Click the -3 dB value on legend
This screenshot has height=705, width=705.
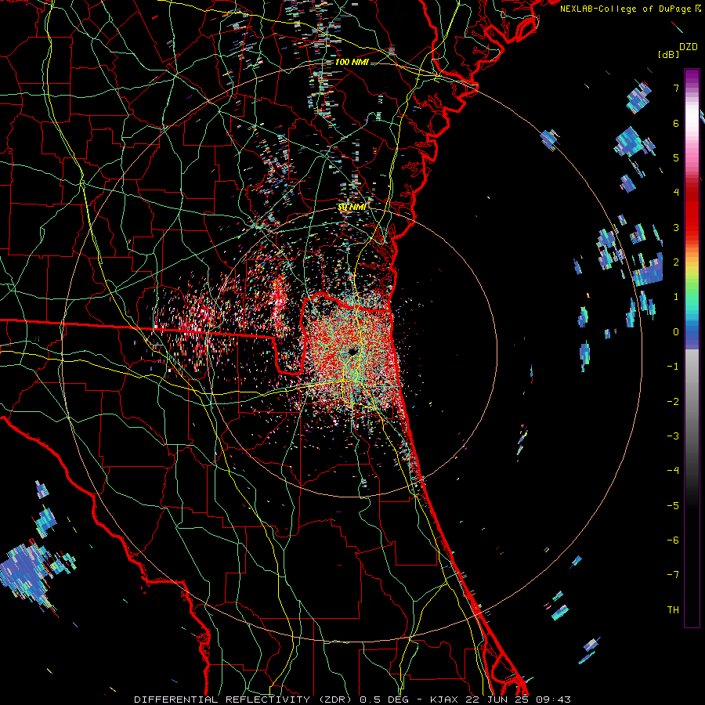click(673, 436)
